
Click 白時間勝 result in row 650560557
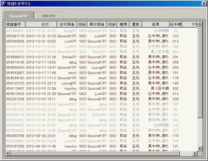(162, 125)
